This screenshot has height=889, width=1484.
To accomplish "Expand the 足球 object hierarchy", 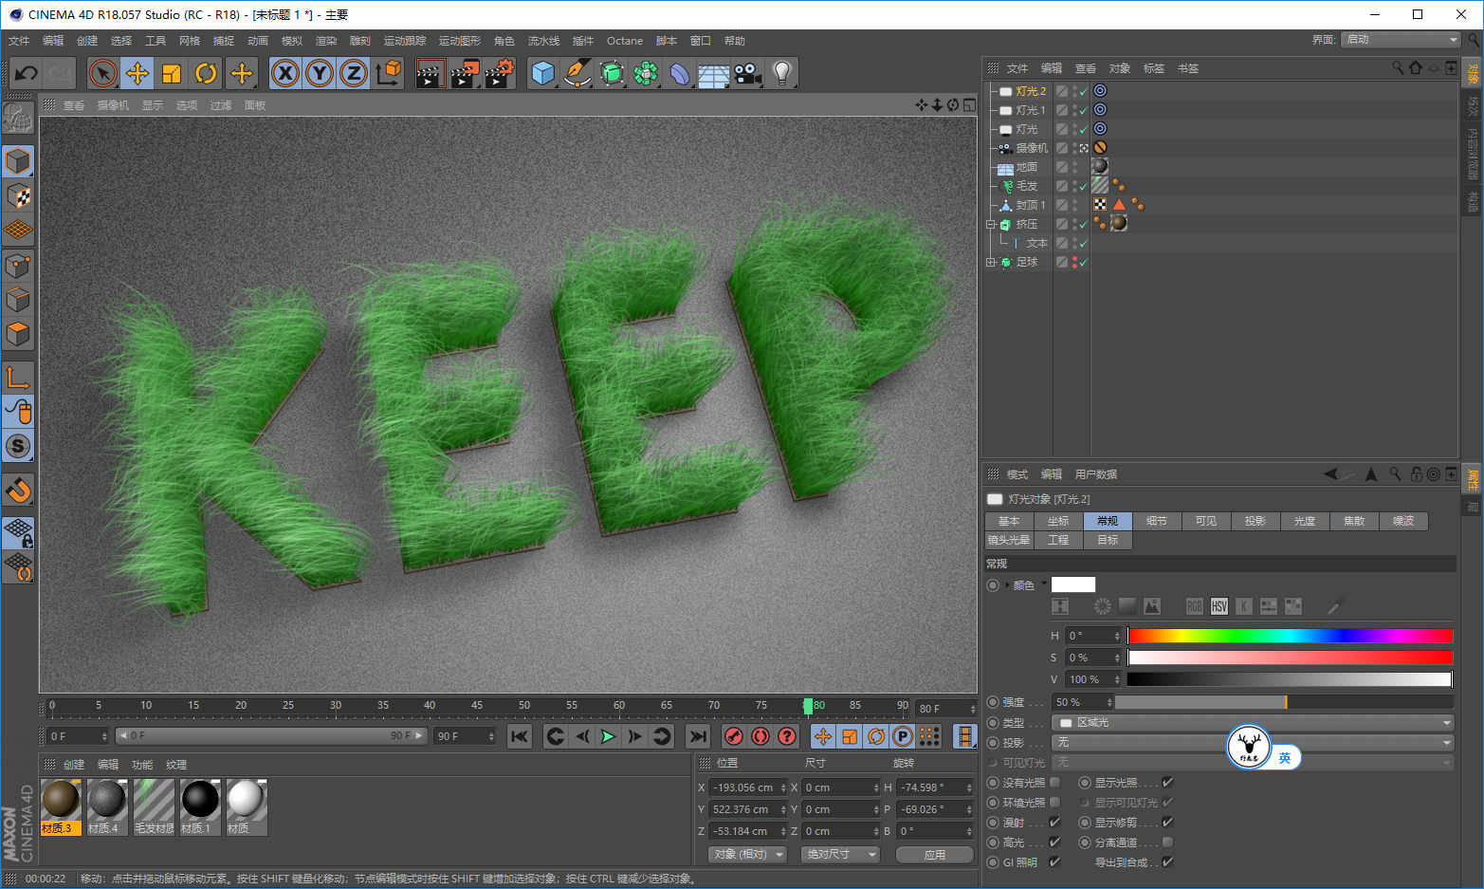I will pos(991,263).
